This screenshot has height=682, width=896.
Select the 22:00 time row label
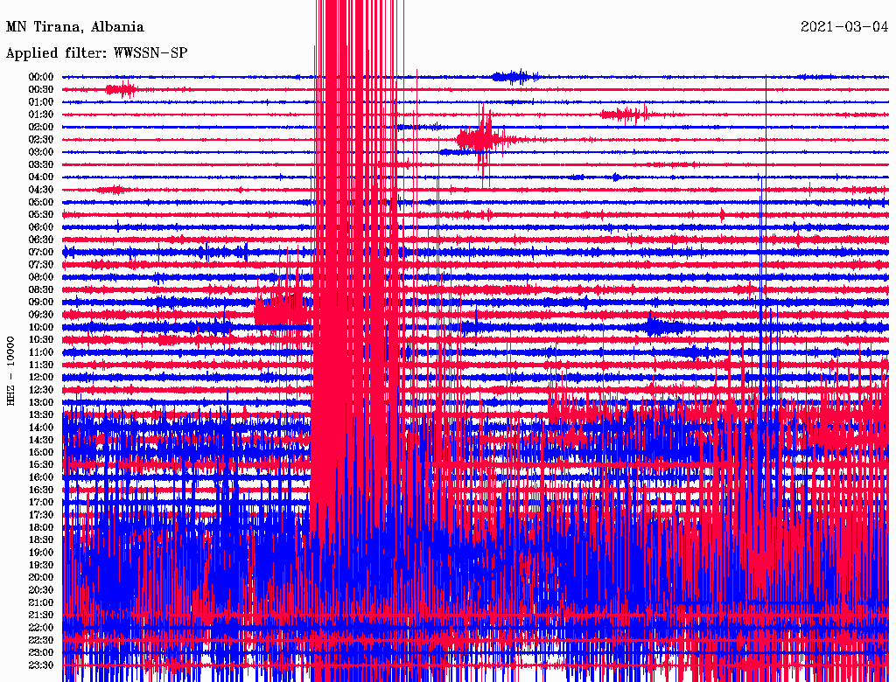(x=41, y=628)
